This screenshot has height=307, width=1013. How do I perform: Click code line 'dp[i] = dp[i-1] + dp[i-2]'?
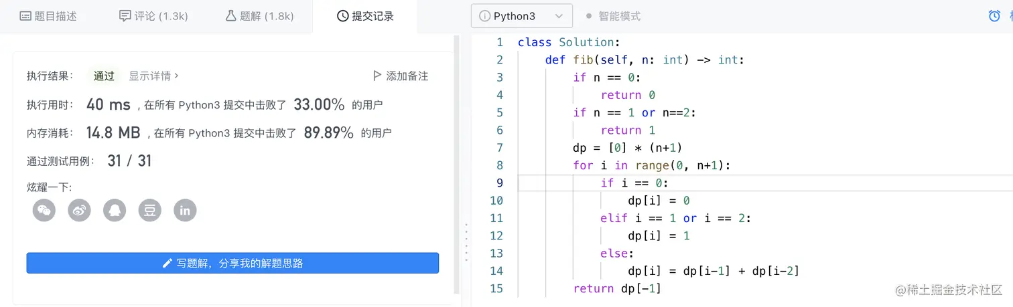point(714,271)
